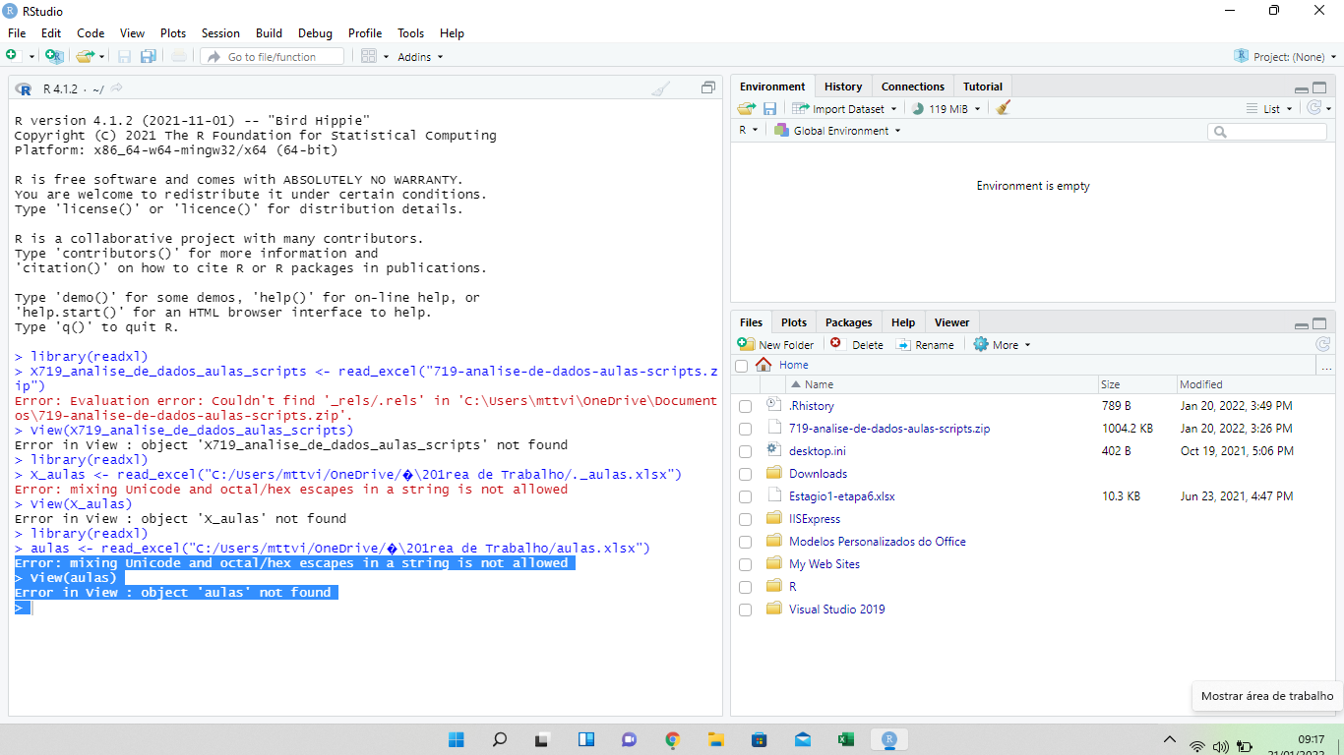The height and width of the screenshot is (755, 1344).
Task: Maximize the Environment pane
Action: coord(1319,87)
